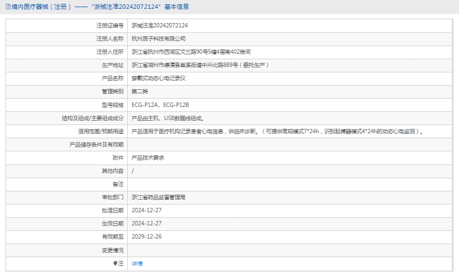Viewport: 459px width, 272px height.
Task: Click the 生效日期 row label
Action: coord(112,223)
